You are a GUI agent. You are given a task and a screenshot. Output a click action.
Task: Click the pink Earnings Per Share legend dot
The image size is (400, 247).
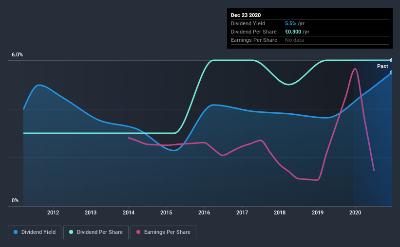[138, 232]
